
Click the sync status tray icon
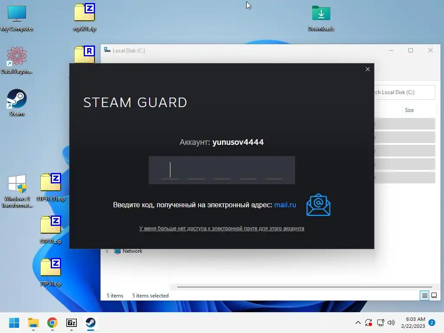coord(369,323)
